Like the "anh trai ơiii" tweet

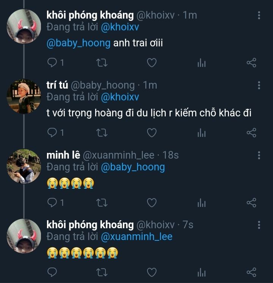pyautogui.click(x=152, y=62)
